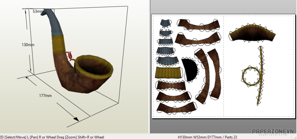297x139 pixels.
Task: Click the 177mm depth dimension label
Action: [45, 96]
